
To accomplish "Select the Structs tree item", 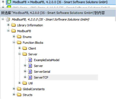I will tap(28, 95).
